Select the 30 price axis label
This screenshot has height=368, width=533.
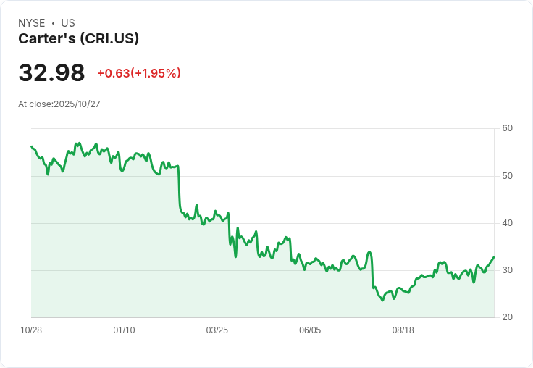pos(507,270)
